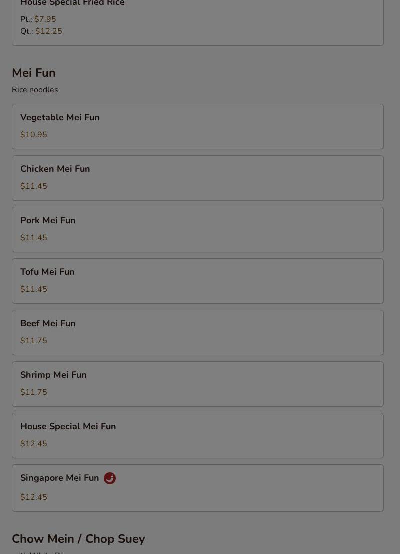Click the $12.45 price under Singapore Mei Fun
Screen dimensions: 400x554
coord(34,497)
